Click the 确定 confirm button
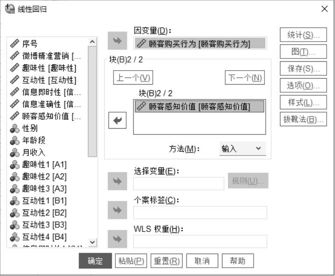 click(x=95, y=261)
